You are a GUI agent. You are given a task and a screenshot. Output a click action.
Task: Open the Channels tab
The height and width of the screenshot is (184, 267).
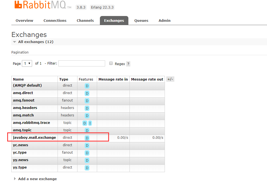[x=85, y=20]
